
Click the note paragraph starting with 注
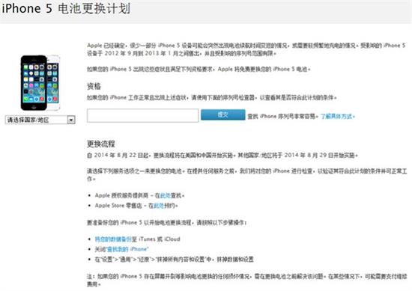[x=247, y=280]
